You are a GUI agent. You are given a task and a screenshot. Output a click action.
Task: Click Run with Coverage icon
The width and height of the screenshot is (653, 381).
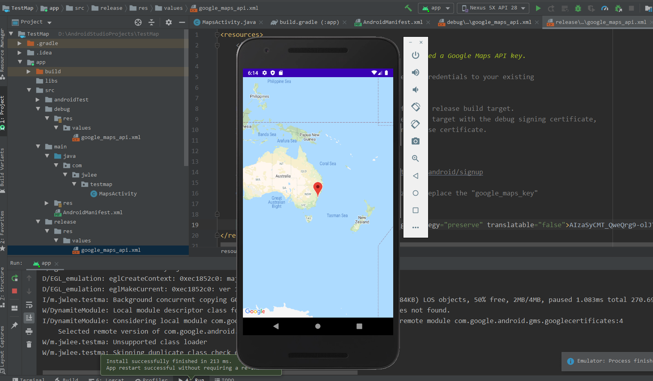pyautogui.click(x=591, y=8)
